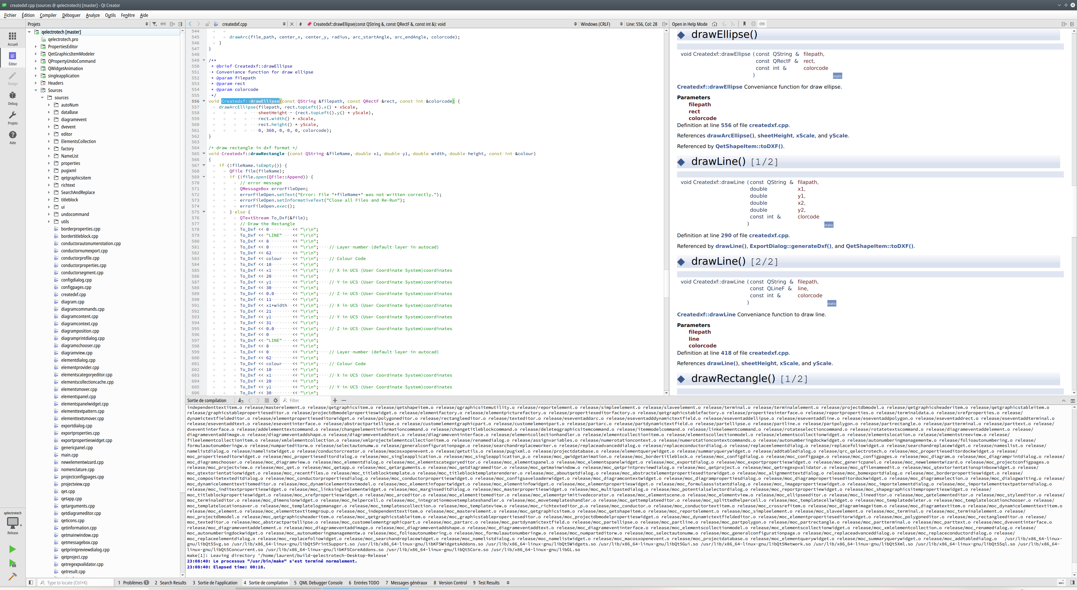Open the Compiler menu
Screen dimensions: 1077x590
tap(48, 15)
